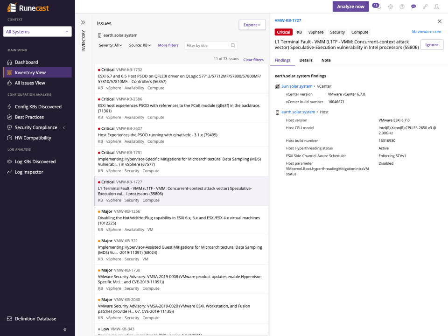Image resolution: width=448 pixels, height=336 pixels.
Task: Click the Compute tag in detail panel header
Action: 360,32
